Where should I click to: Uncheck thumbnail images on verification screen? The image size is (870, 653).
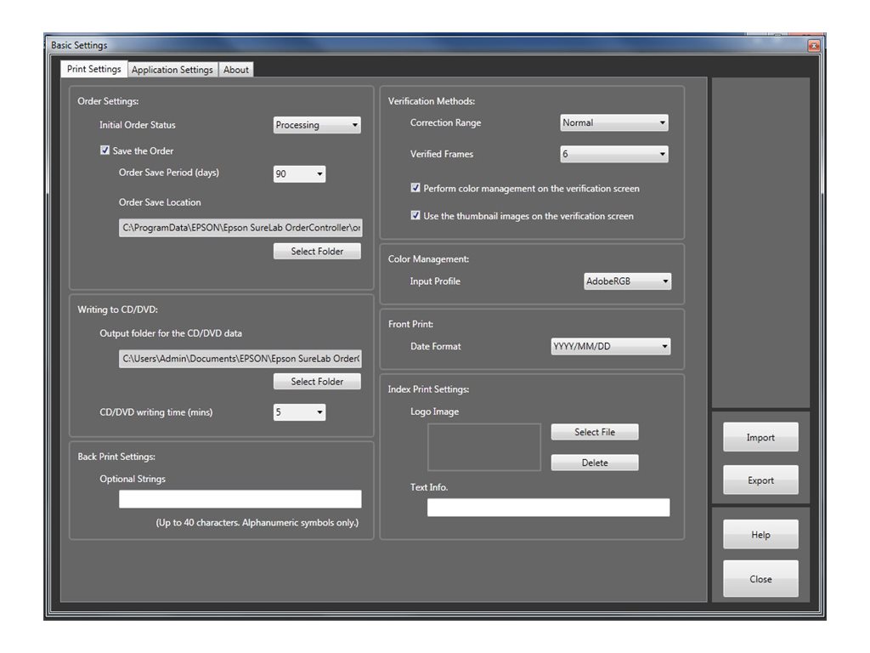tap(415, 216)
